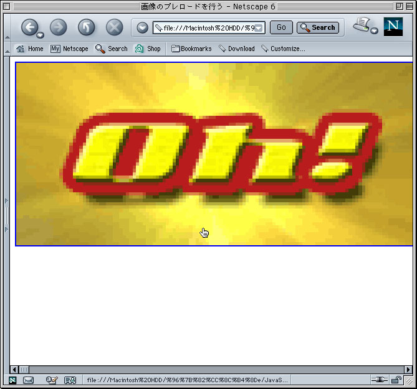Open the Back button history dropdown
This screenshot has width=417, height=389.
[40, 35]
